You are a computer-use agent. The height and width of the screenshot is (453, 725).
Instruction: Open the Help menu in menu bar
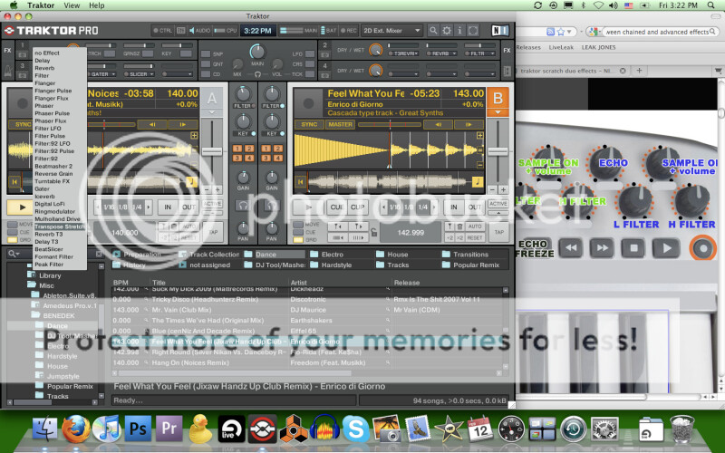coord(97,5)
